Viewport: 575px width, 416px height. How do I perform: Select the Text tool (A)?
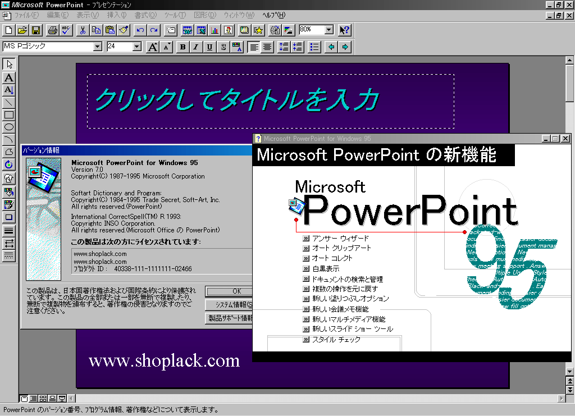click(9, 77)
